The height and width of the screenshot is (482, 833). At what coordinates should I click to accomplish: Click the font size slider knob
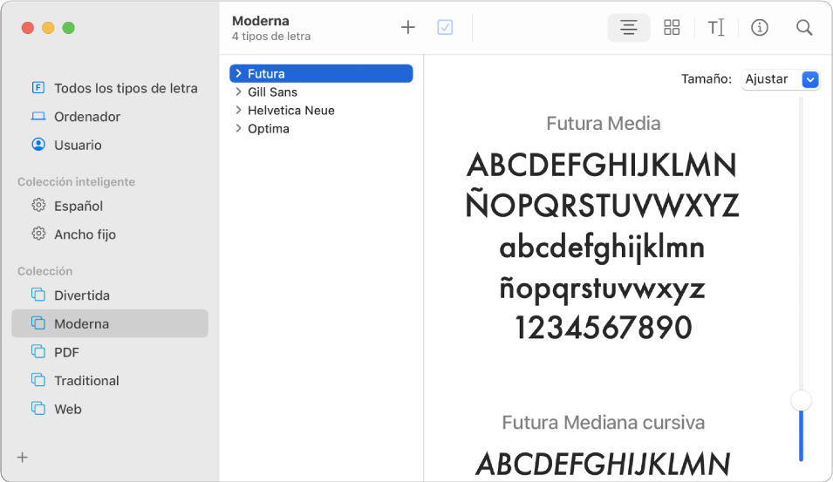pyautogui.click(x=801, y=400)
